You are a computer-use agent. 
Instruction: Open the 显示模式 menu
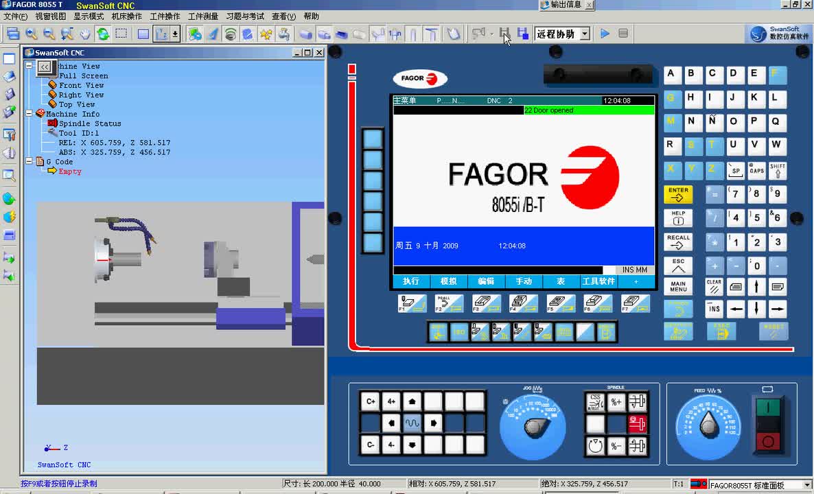89,16
